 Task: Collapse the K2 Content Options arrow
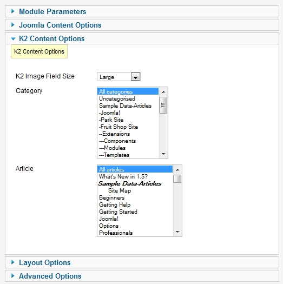coord(13,38)
